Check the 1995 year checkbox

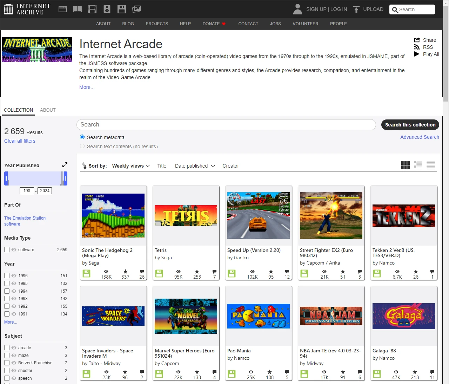(7, 284)
